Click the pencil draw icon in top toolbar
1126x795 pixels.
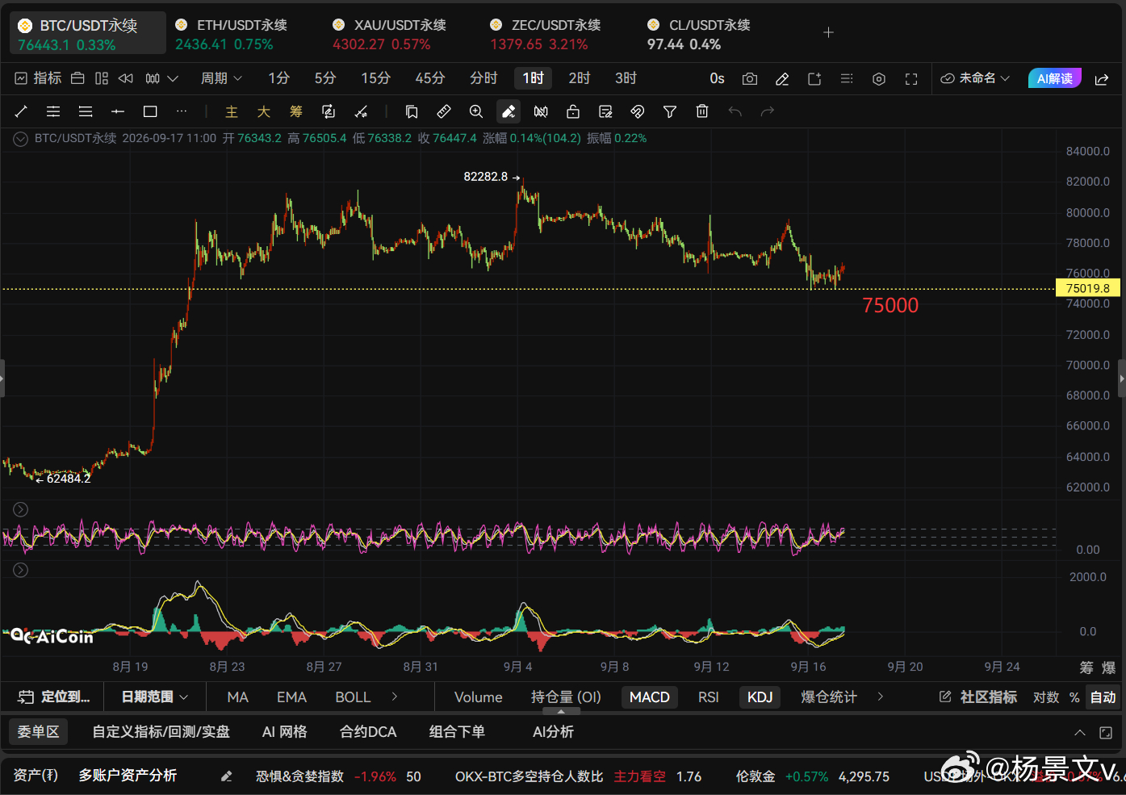(x=782, y=78)
